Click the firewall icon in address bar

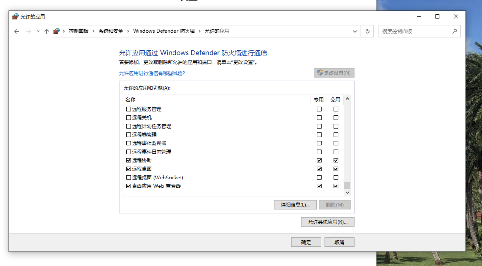(57, 31)
